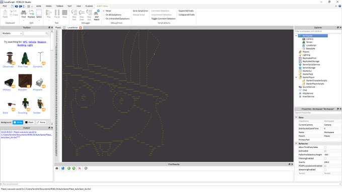Open the Find dropdown arrow
Screen dimensions: 342x192
pyautogui.click(x=24, y=21)
